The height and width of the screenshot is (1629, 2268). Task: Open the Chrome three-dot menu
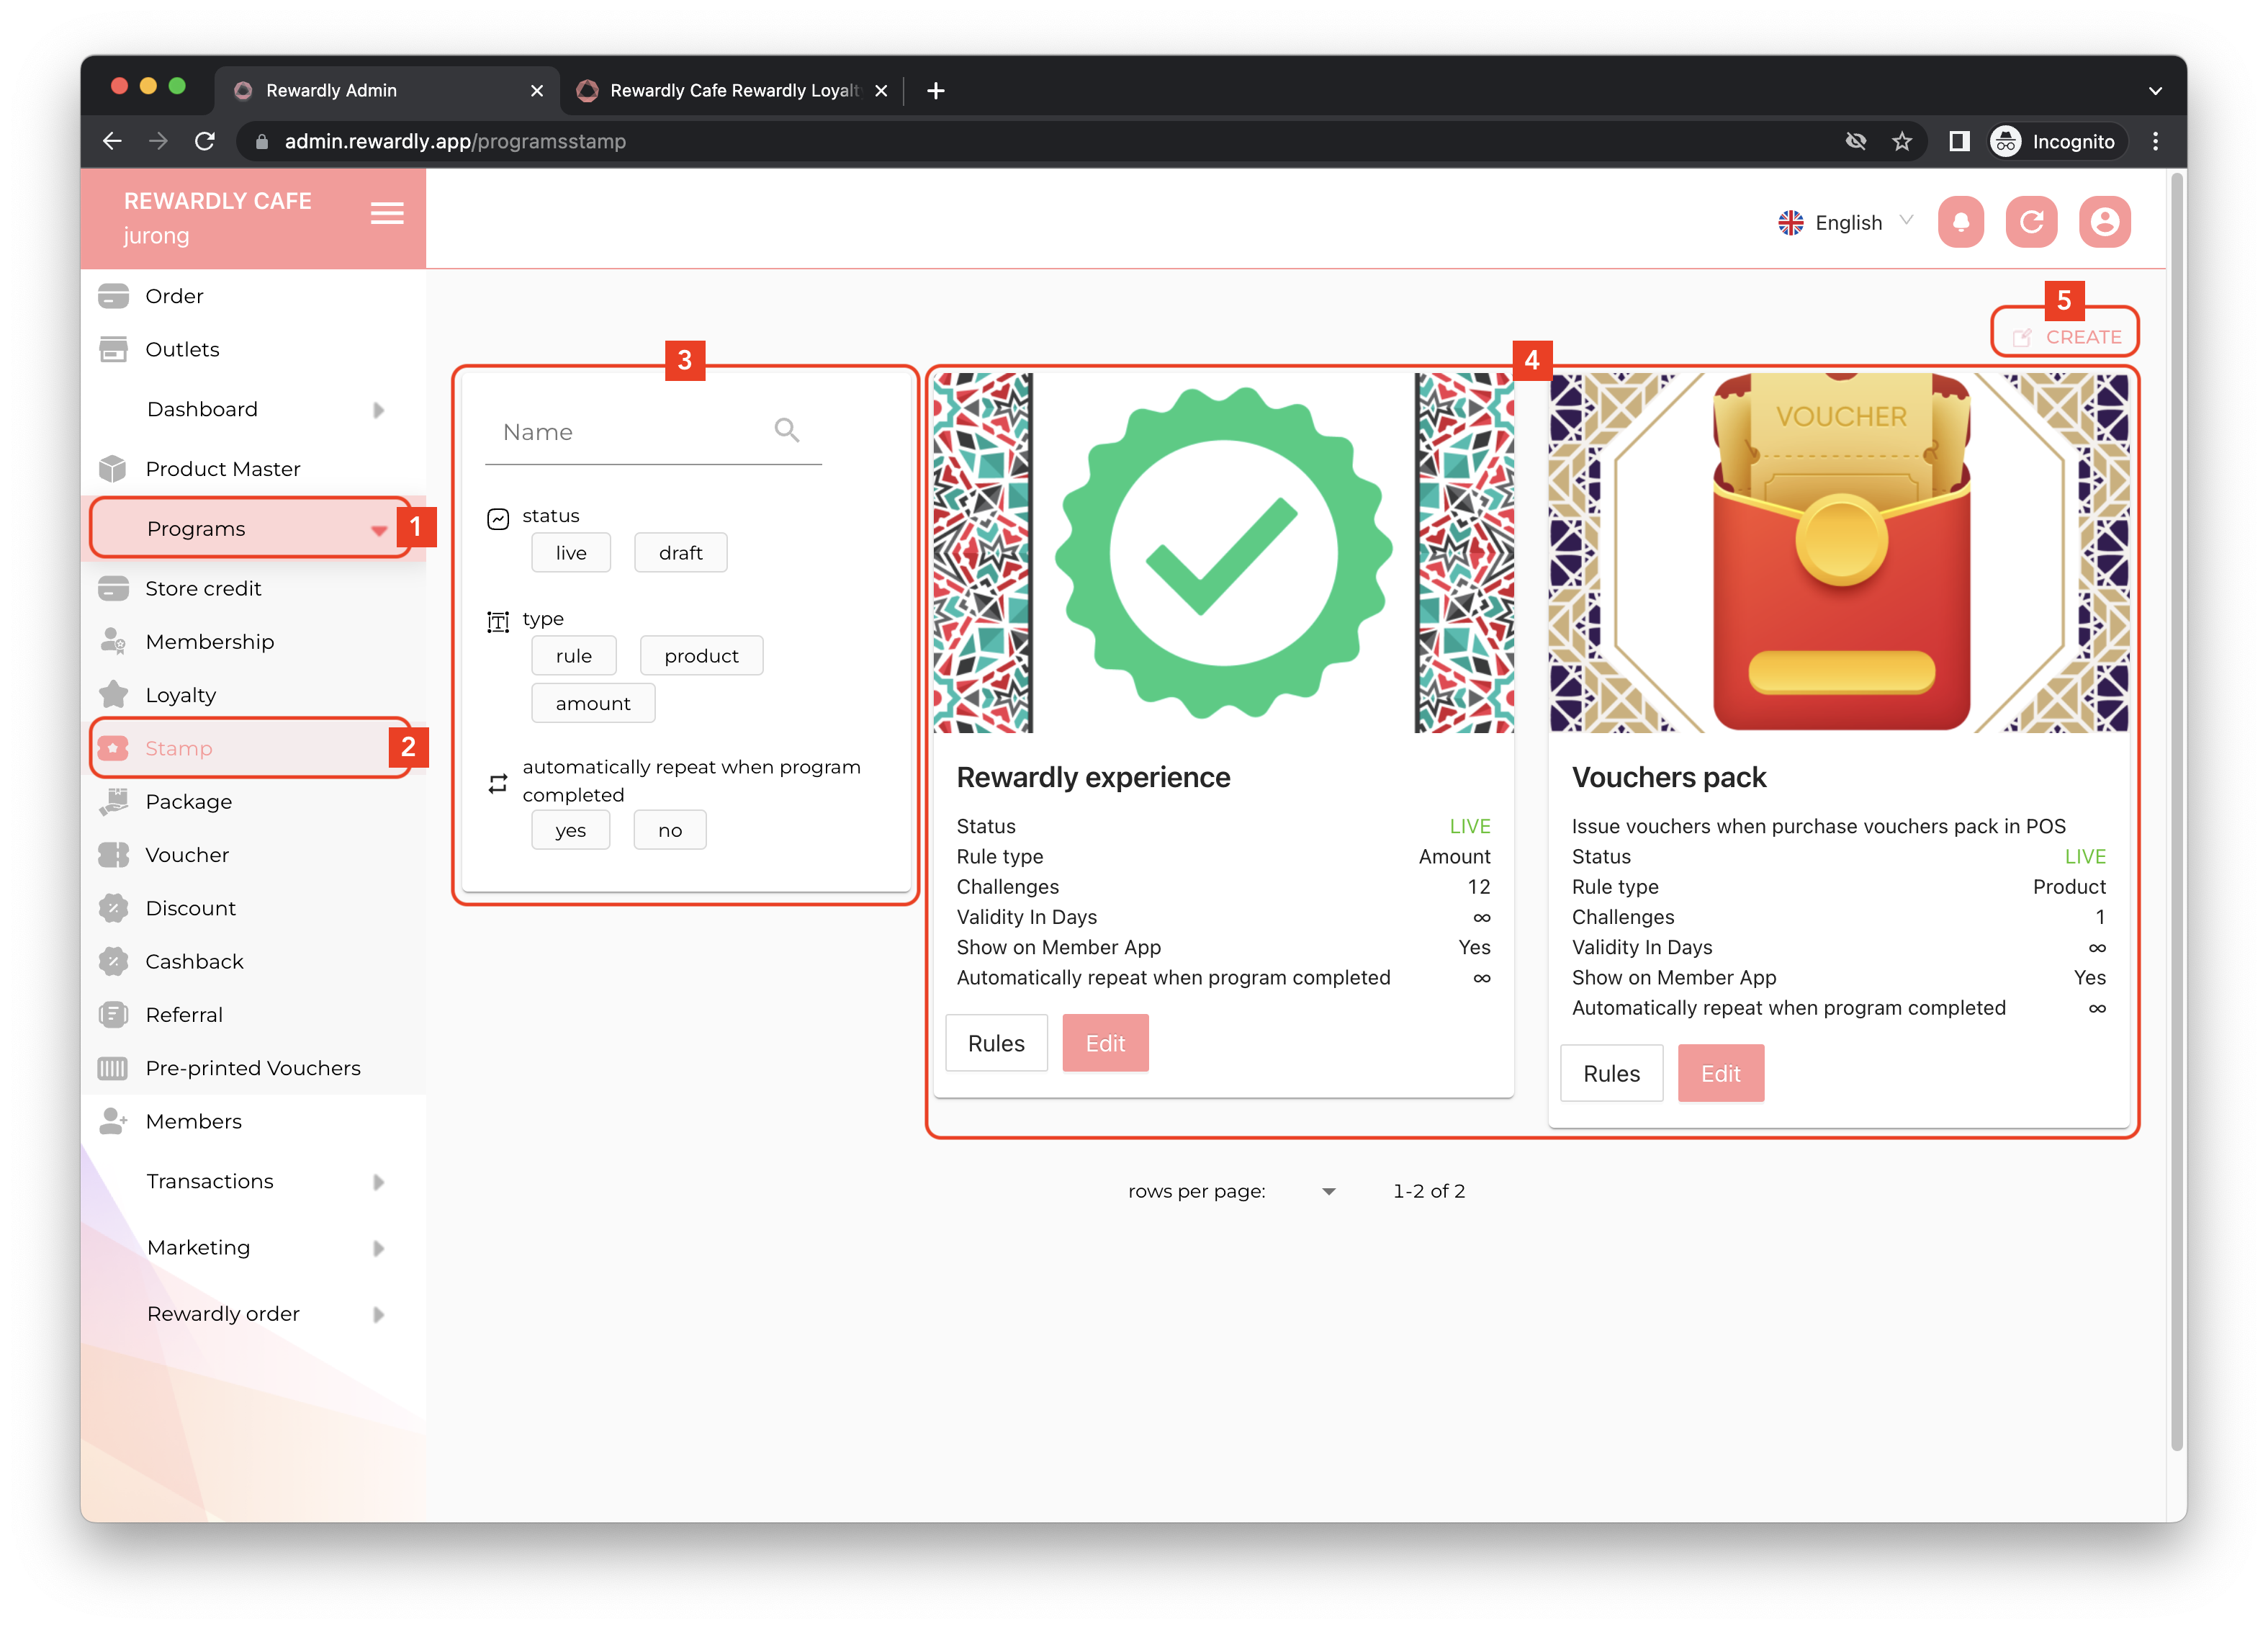[x=2155, y=141]
